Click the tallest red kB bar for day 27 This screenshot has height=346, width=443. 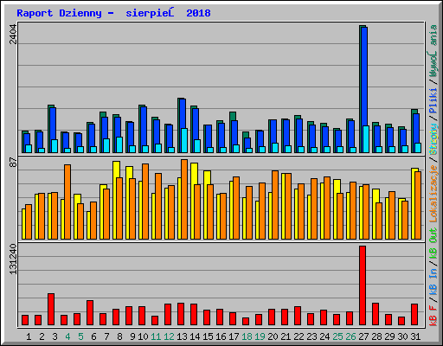click(363, 285)
